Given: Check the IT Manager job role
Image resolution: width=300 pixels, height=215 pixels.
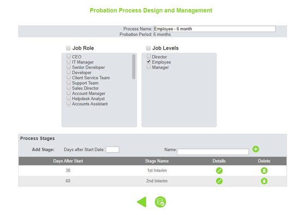Looking at the screenshot, I should pos(69,62).
